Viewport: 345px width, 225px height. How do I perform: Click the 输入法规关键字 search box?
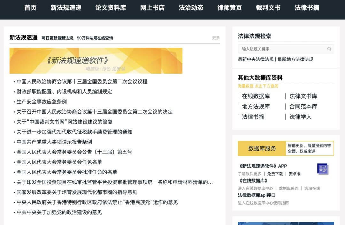tap(281, 49)
